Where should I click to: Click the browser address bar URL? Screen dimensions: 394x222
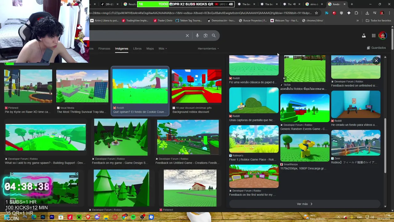(200, 13)
